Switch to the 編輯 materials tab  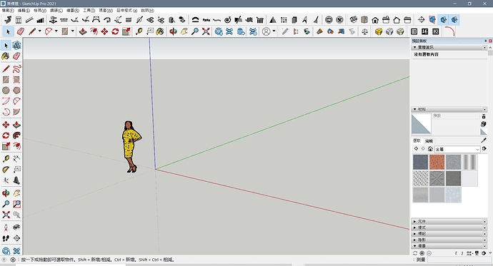point(429,140)
